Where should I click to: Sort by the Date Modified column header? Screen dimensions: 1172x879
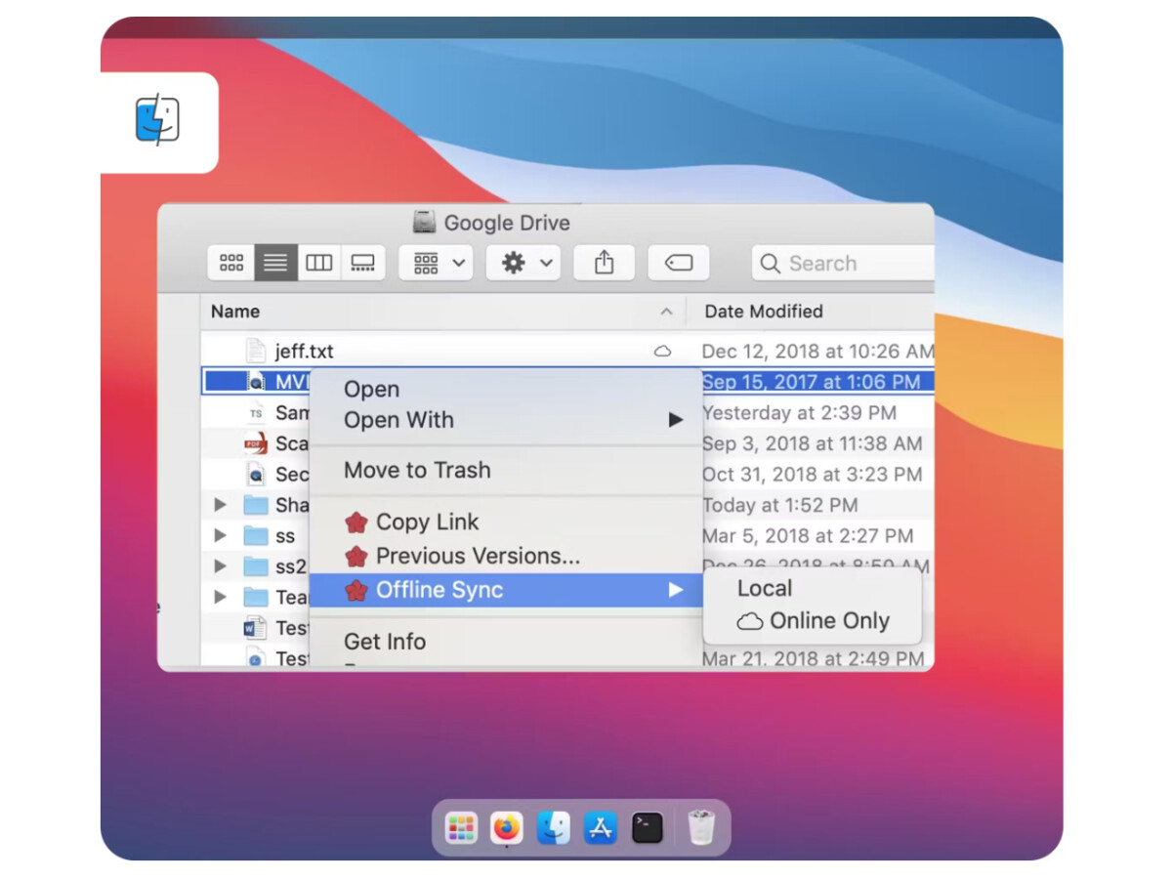click(x=764, y=312)
